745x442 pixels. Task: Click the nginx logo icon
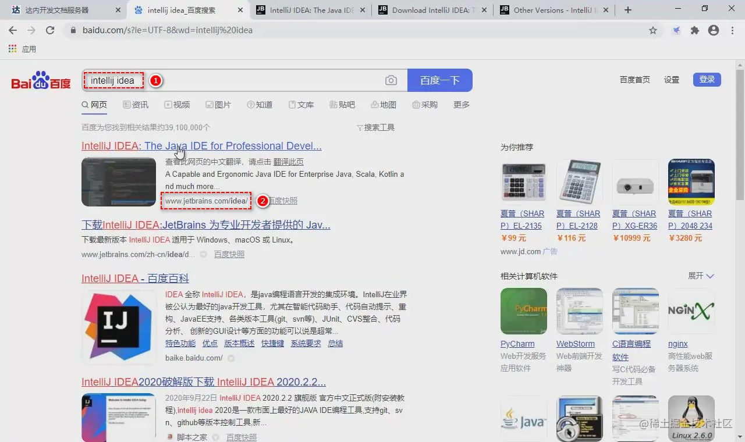pyautogui.click(x=691, y=311)
